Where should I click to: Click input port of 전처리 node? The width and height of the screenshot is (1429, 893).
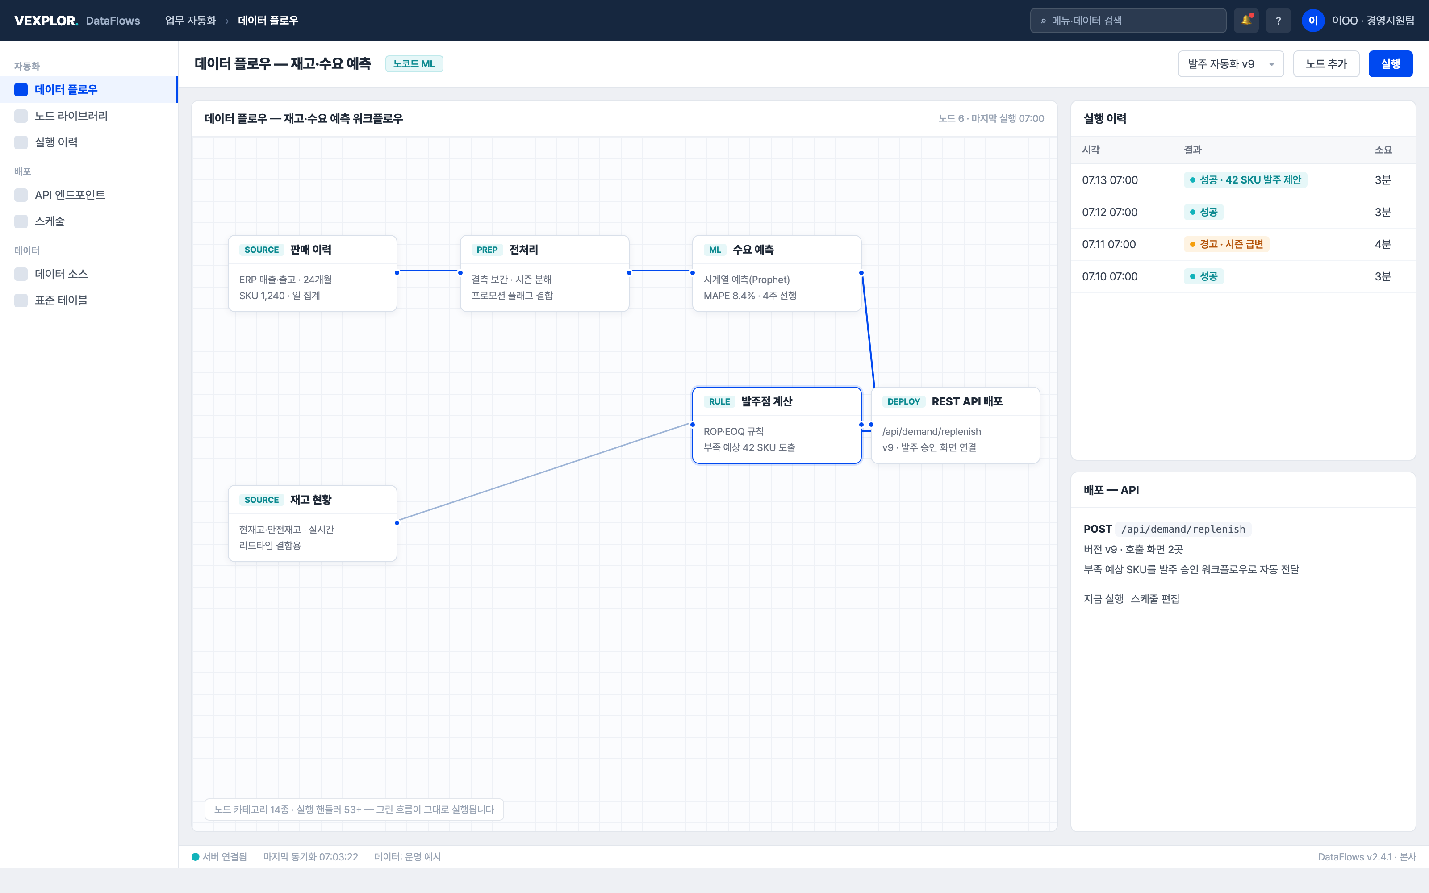tap(460, 273)
